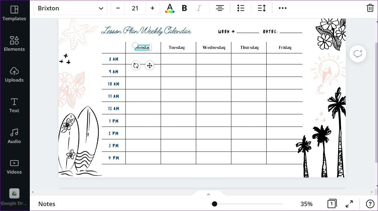Viewport: 378px width, 211px height.
Task: Open line spacing options
Action: (262, 8)
